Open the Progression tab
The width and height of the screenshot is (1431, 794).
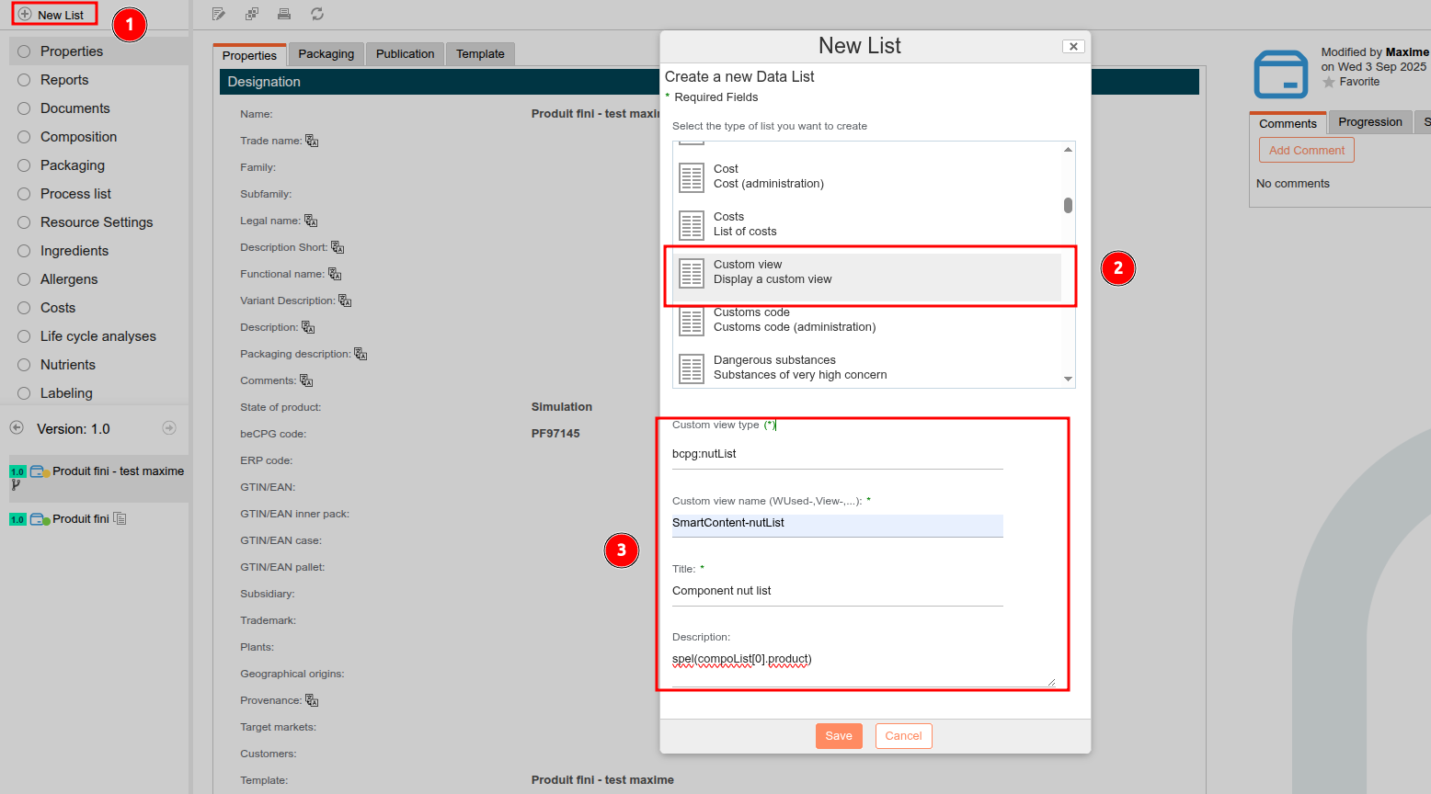point(1369,122)
